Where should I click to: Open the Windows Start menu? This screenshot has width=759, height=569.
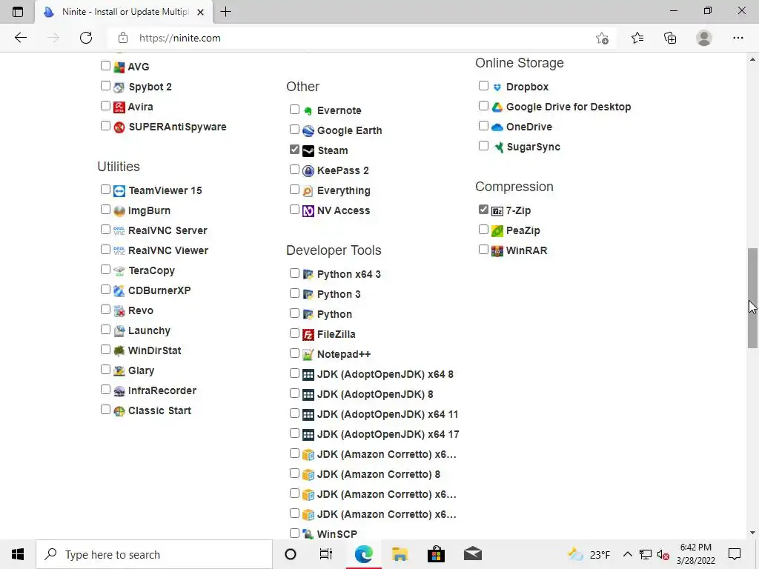click(18, 554)
